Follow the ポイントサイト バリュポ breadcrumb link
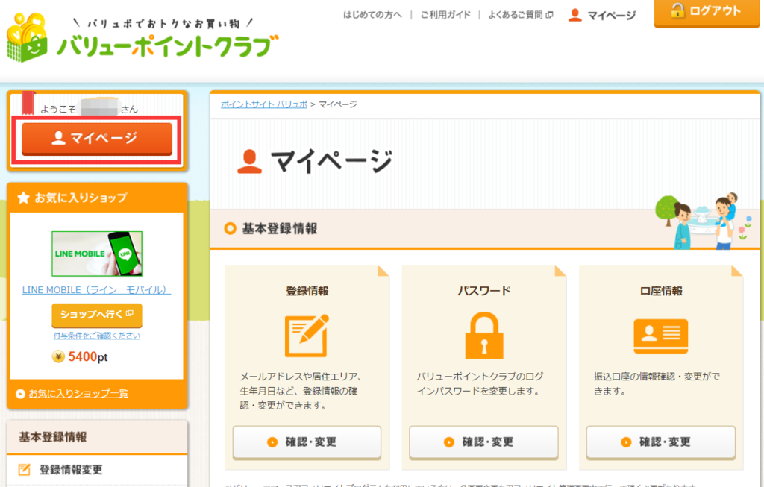This screenshot has width=764, height=487. (x=264, y=104)
